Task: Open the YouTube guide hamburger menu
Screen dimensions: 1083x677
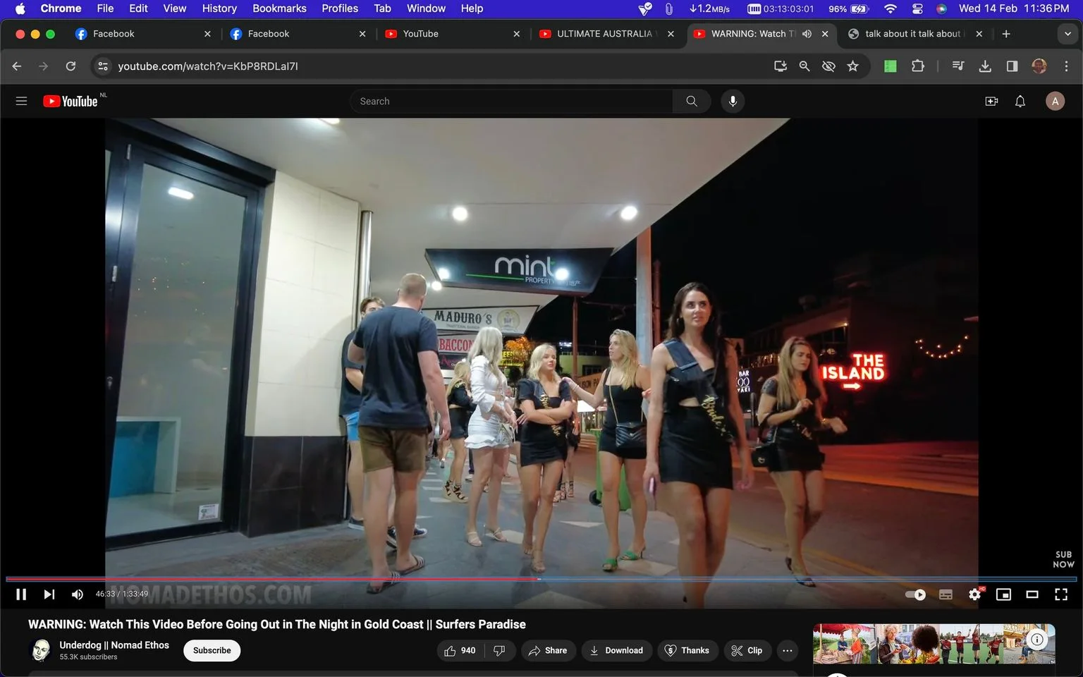Action: point(21,101)
